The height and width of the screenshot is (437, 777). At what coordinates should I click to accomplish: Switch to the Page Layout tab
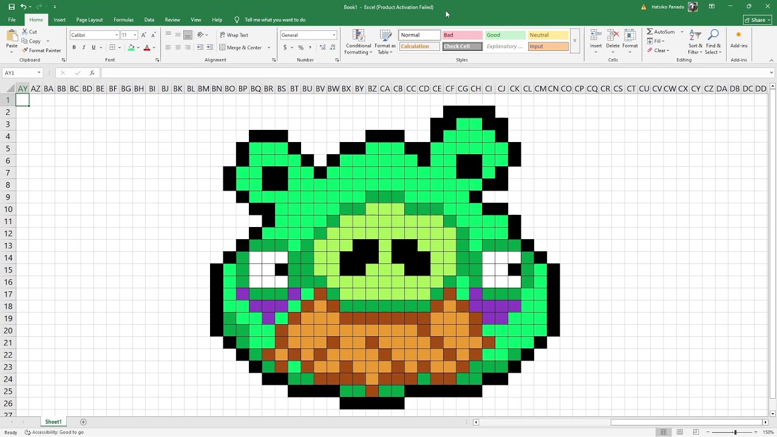(x=89, y=19)
